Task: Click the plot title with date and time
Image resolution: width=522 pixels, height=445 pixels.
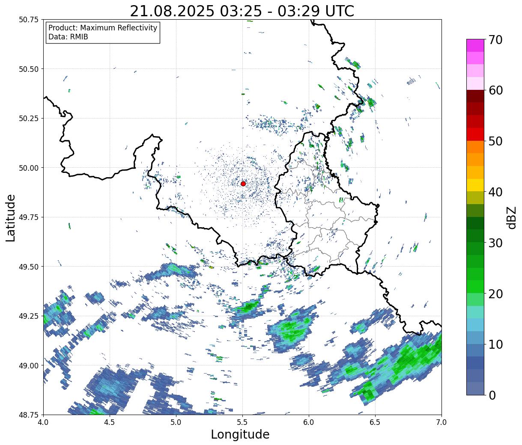Action: tap(242, 11)
